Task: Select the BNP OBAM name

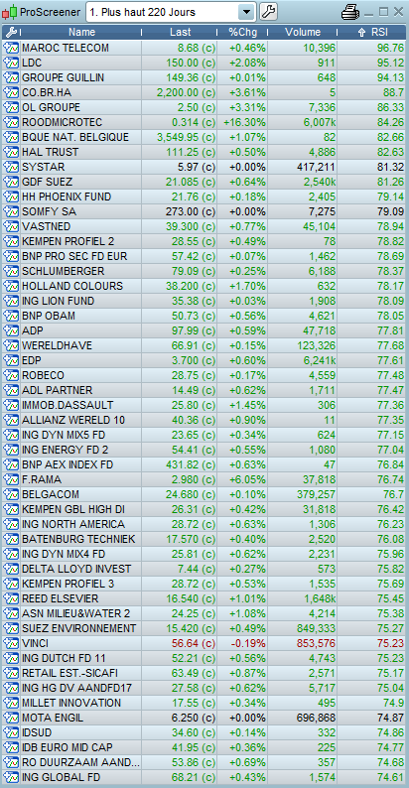Action: [x=49, y=316]
